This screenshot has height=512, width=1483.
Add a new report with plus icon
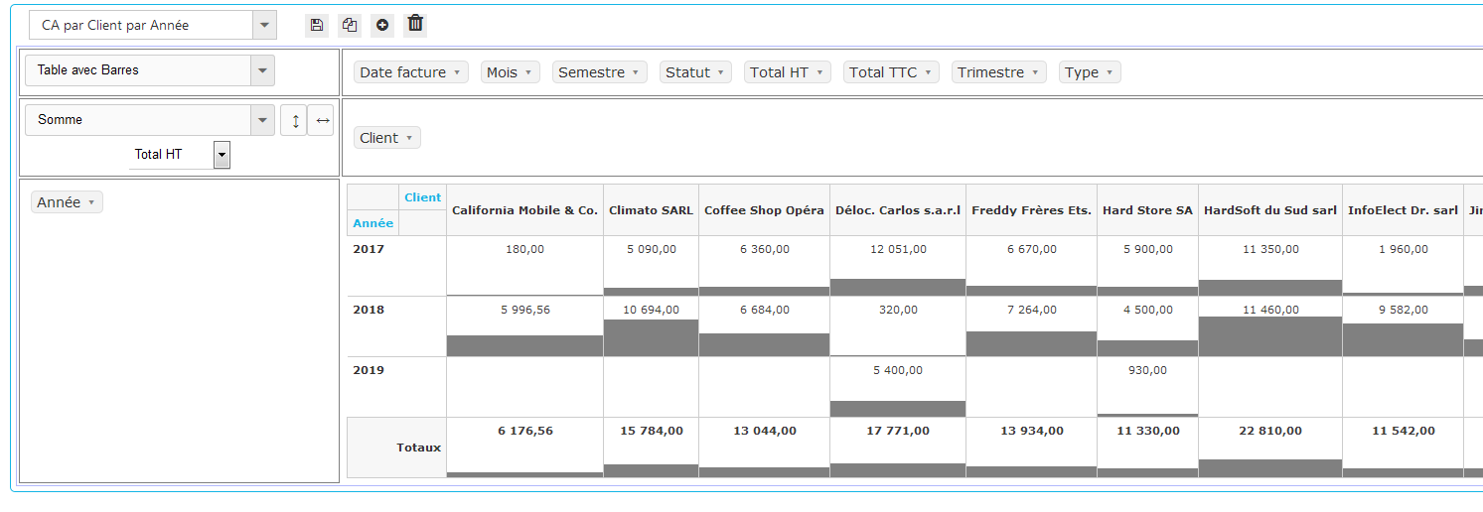coord(382,25)
